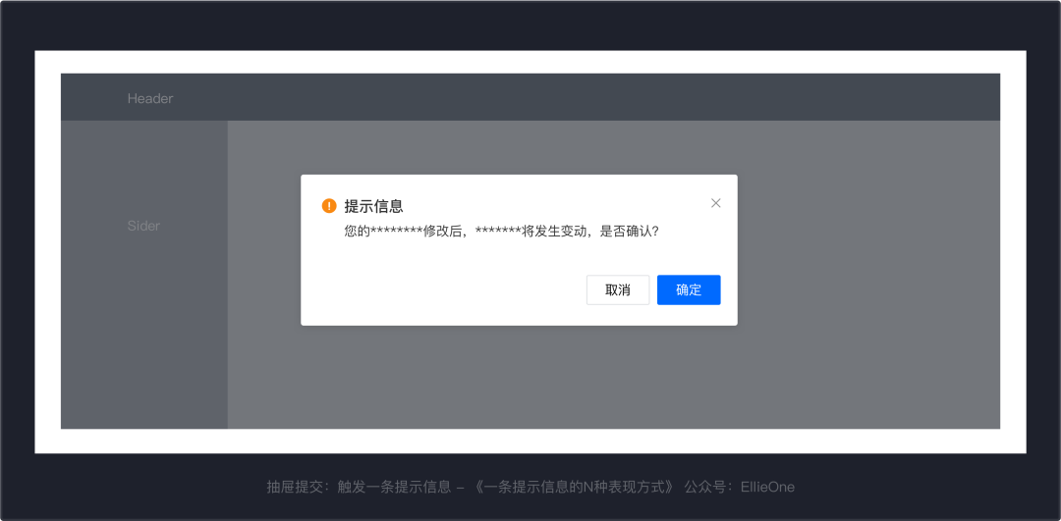Confirm with the blue 确定 button
This screenshot has height=521, width=1061.
(x=689, y=290)
